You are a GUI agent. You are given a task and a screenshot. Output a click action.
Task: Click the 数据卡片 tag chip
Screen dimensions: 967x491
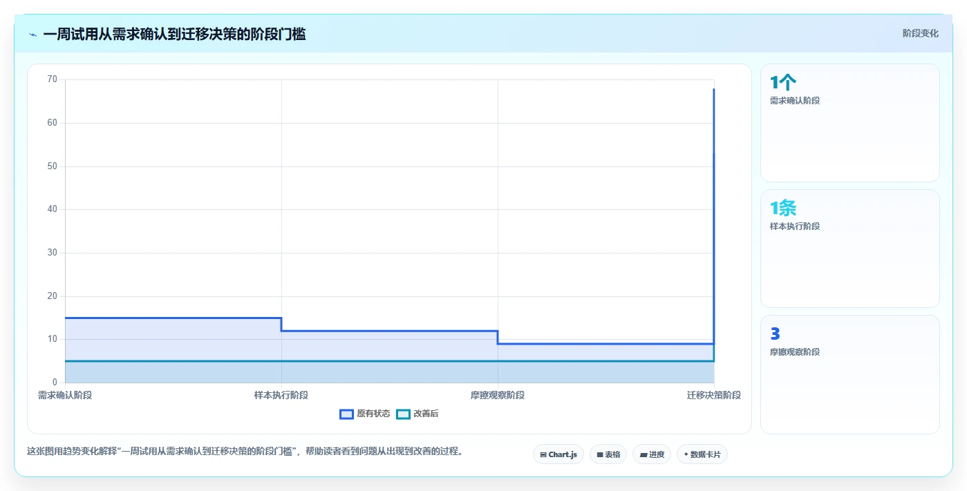tap(702, 454)
